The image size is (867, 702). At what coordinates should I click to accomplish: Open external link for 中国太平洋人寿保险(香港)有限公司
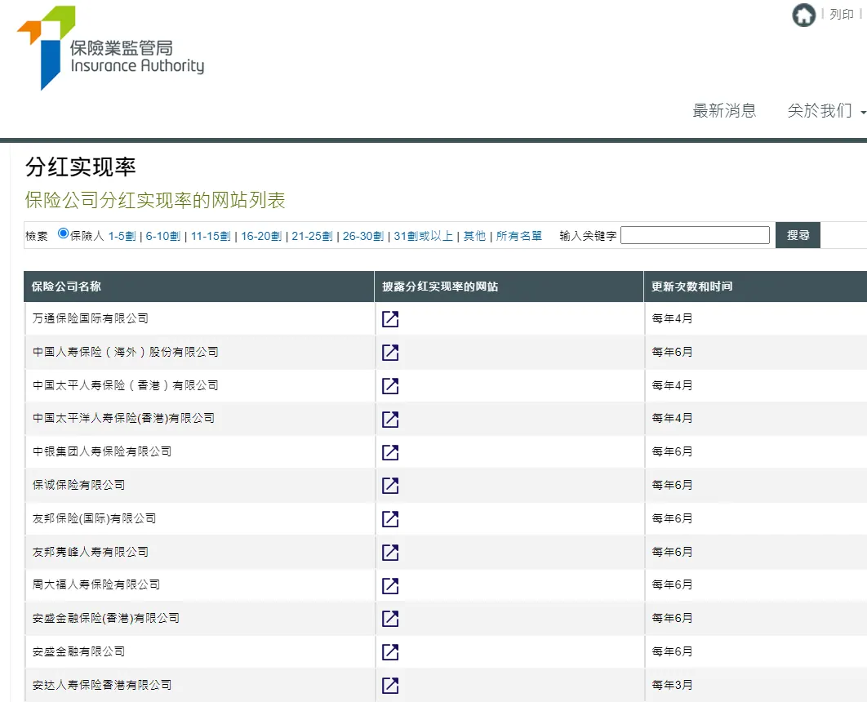[390, 419]
